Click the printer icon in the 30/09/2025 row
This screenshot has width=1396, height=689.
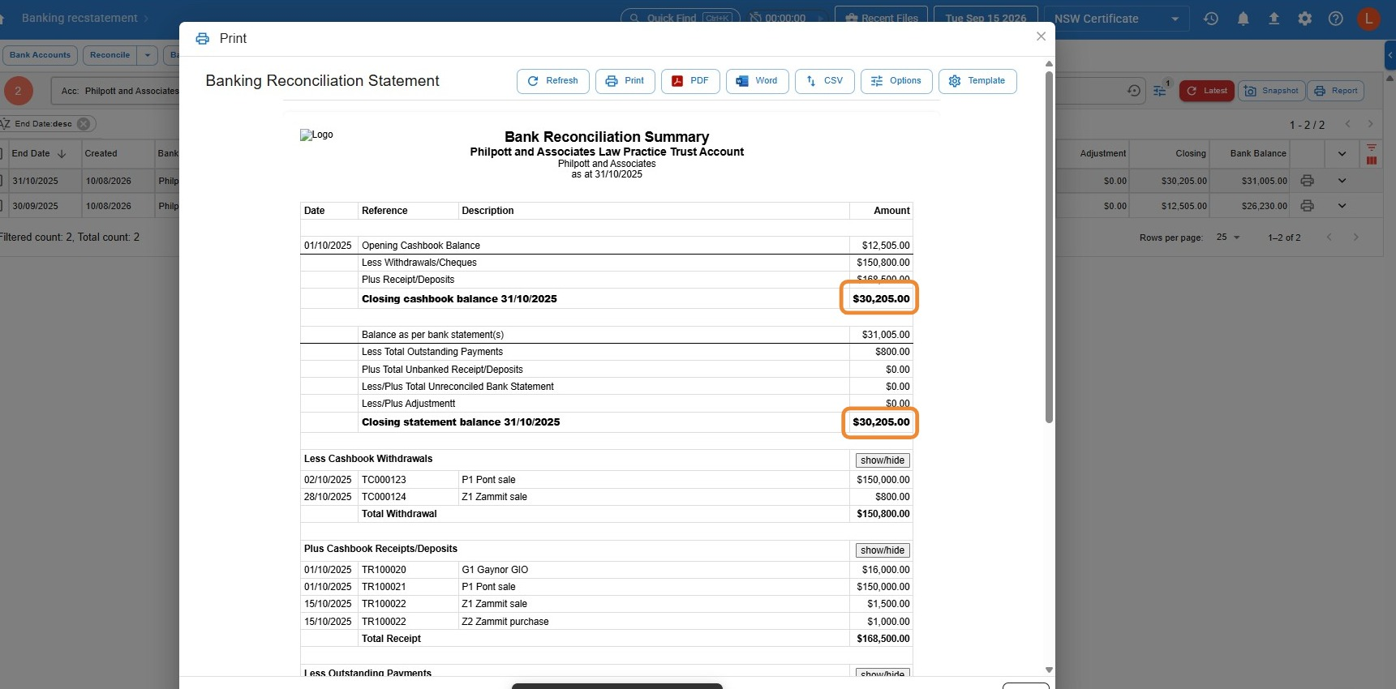[1307, 206]
